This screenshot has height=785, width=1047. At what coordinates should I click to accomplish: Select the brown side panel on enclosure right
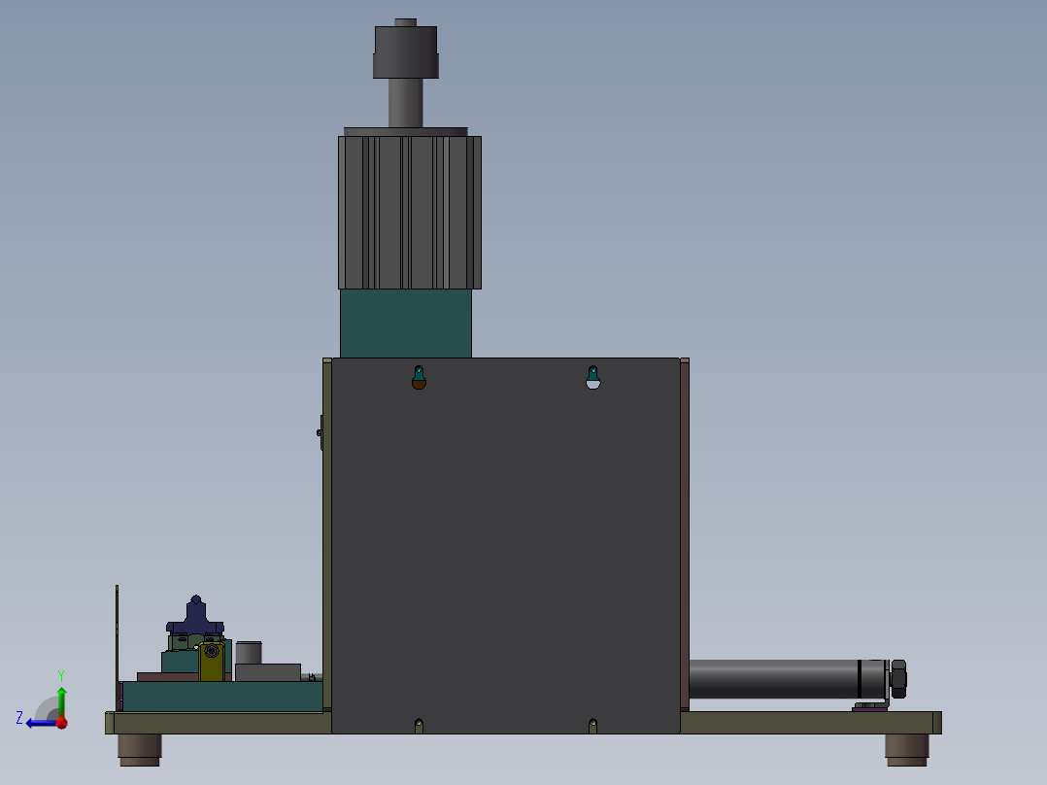[685, 534]
